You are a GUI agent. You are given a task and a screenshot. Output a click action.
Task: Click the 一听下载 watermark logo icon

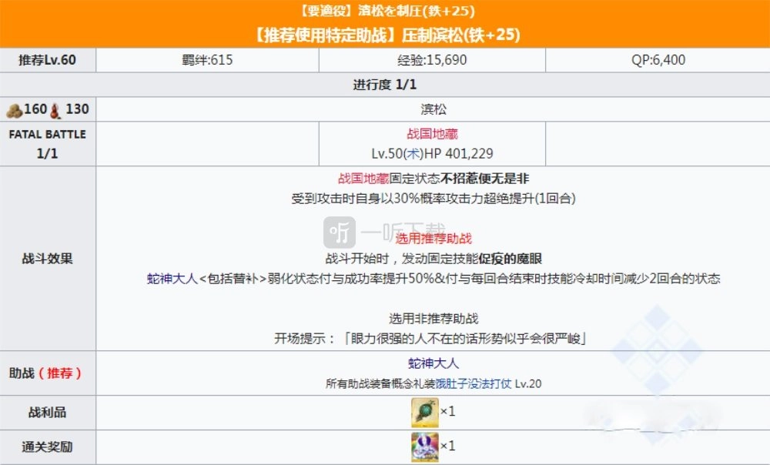coord(340,232)
